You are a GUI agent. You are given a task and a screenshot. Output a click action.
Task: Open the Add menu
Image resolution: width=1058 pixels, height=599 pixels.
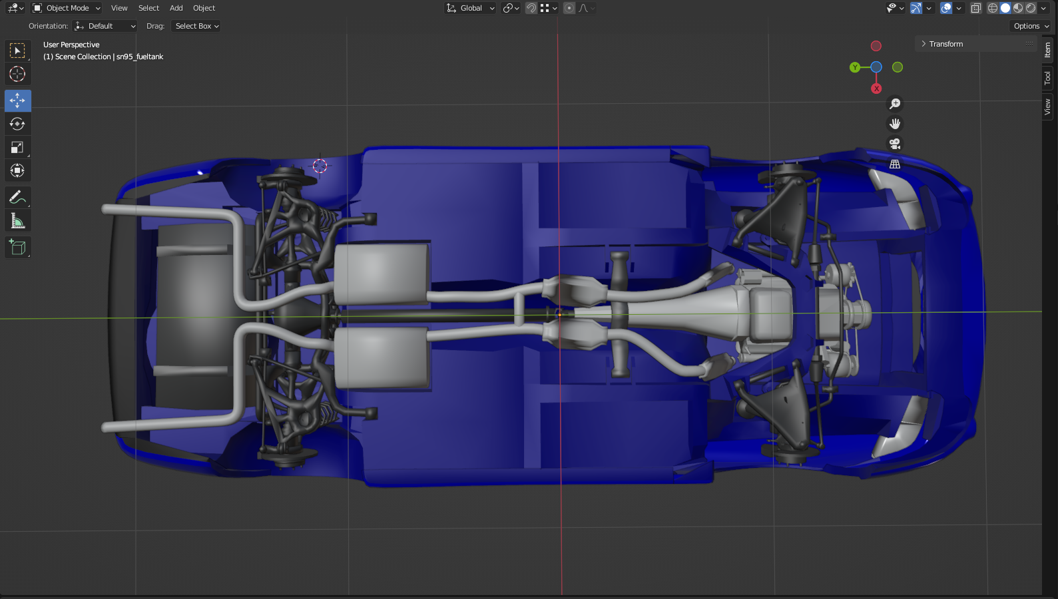pos(176,8)
